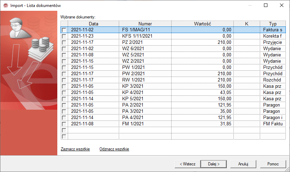Click the app icon in title bar
Screen dimensions: 290x172
point(6,6)
